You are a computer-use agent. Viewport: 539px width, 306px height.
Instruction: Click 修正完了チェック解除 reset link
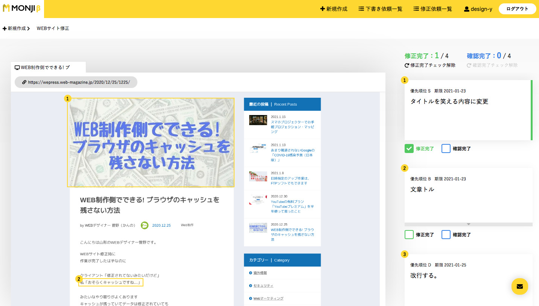(430, 65)
